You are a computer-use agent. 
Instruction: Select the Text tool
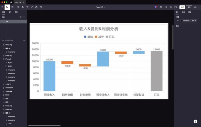27,7
